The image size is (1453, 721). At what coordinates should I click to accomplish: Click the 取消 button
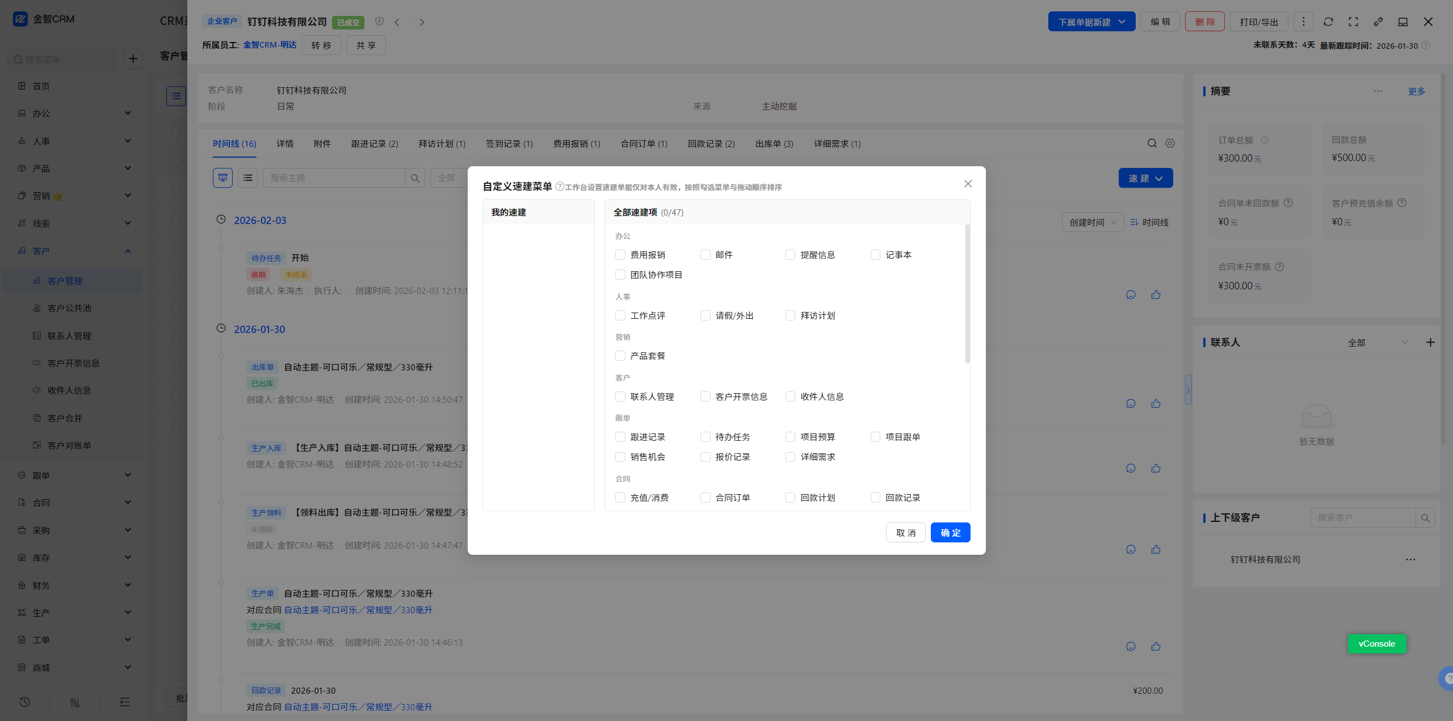click(905, 533)
